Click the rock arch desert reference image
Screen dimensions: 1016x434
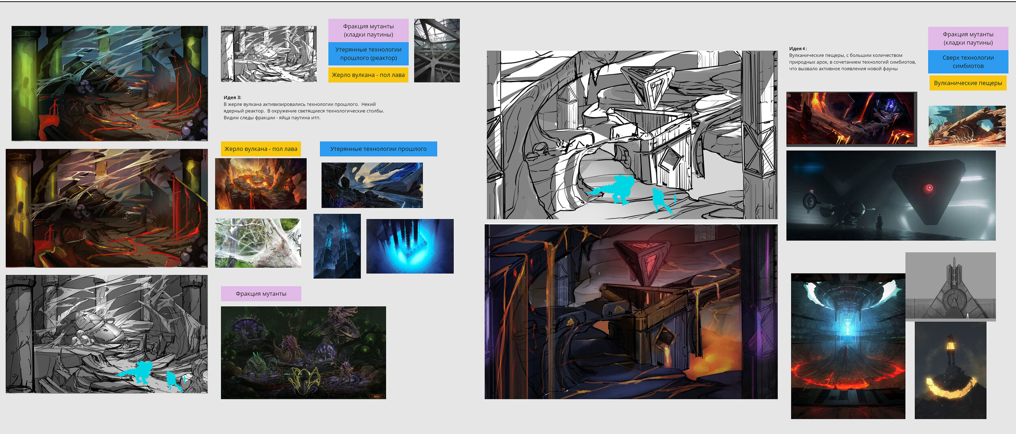click(x=967, y=126)
